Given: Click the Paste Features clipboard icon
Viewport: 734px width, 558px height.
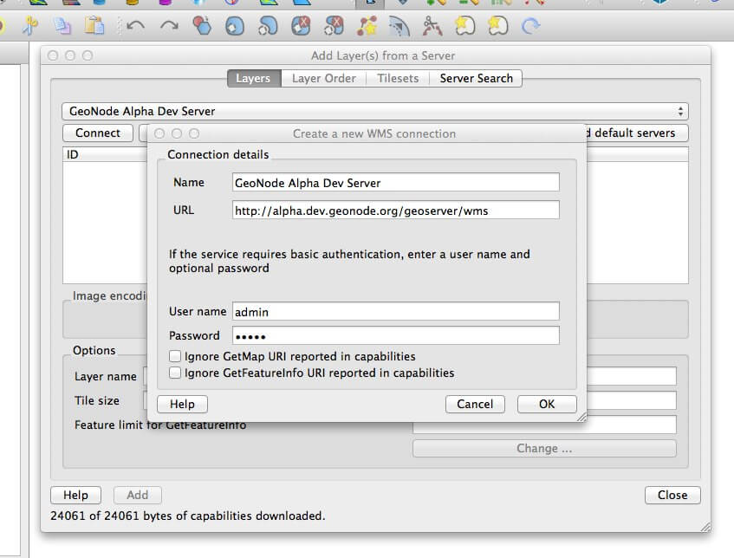Looking at the screenshot, I should pos(94,26).
